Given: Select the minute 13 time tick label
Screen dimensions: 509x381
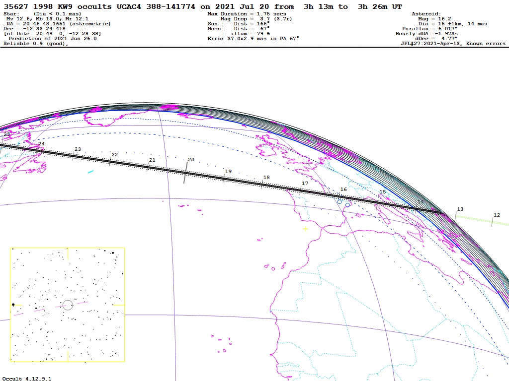Looking at the screenshot, I should click(460, 209).
